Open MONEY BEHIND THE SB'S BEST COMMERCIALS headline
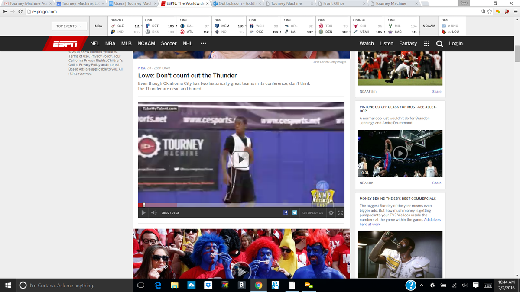Image resolution: width=520 pixels, height=292 pixels. click(x=398, y=199)
